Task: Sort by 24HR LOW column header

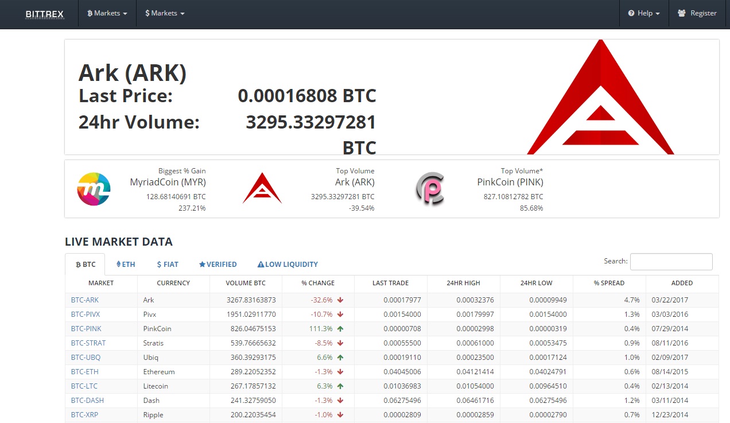Action: 536,283
